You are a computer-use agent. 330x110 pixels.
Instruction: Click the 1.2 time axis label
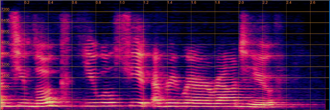146,3
